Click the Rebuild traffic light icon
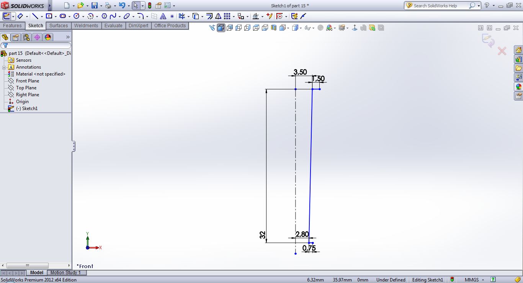 click(x=149, y=6)
